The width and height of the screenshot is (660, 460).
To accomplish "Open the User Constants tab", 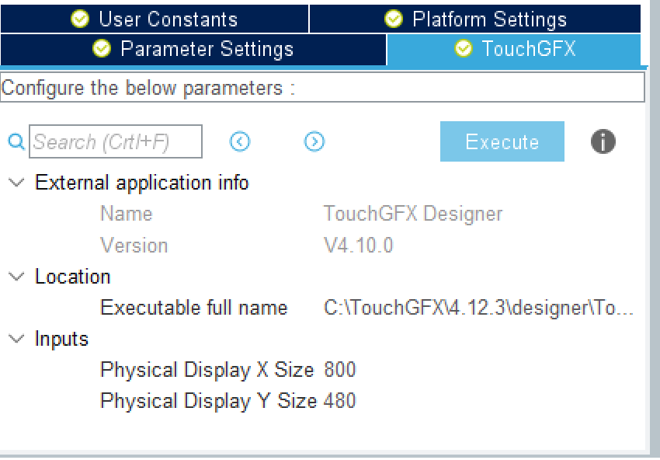I will (155, 19).
